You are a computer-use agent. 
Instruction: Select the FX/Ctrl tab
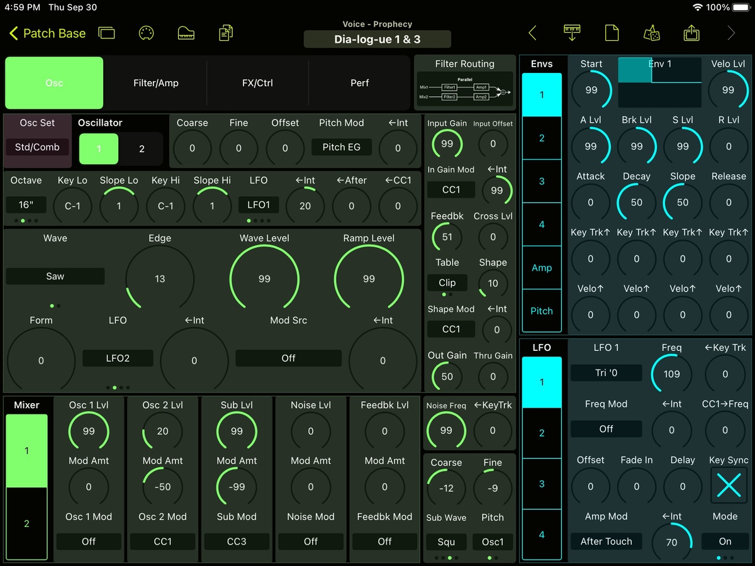257,82
